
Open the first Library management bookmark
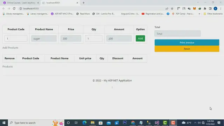click(13, 14)
